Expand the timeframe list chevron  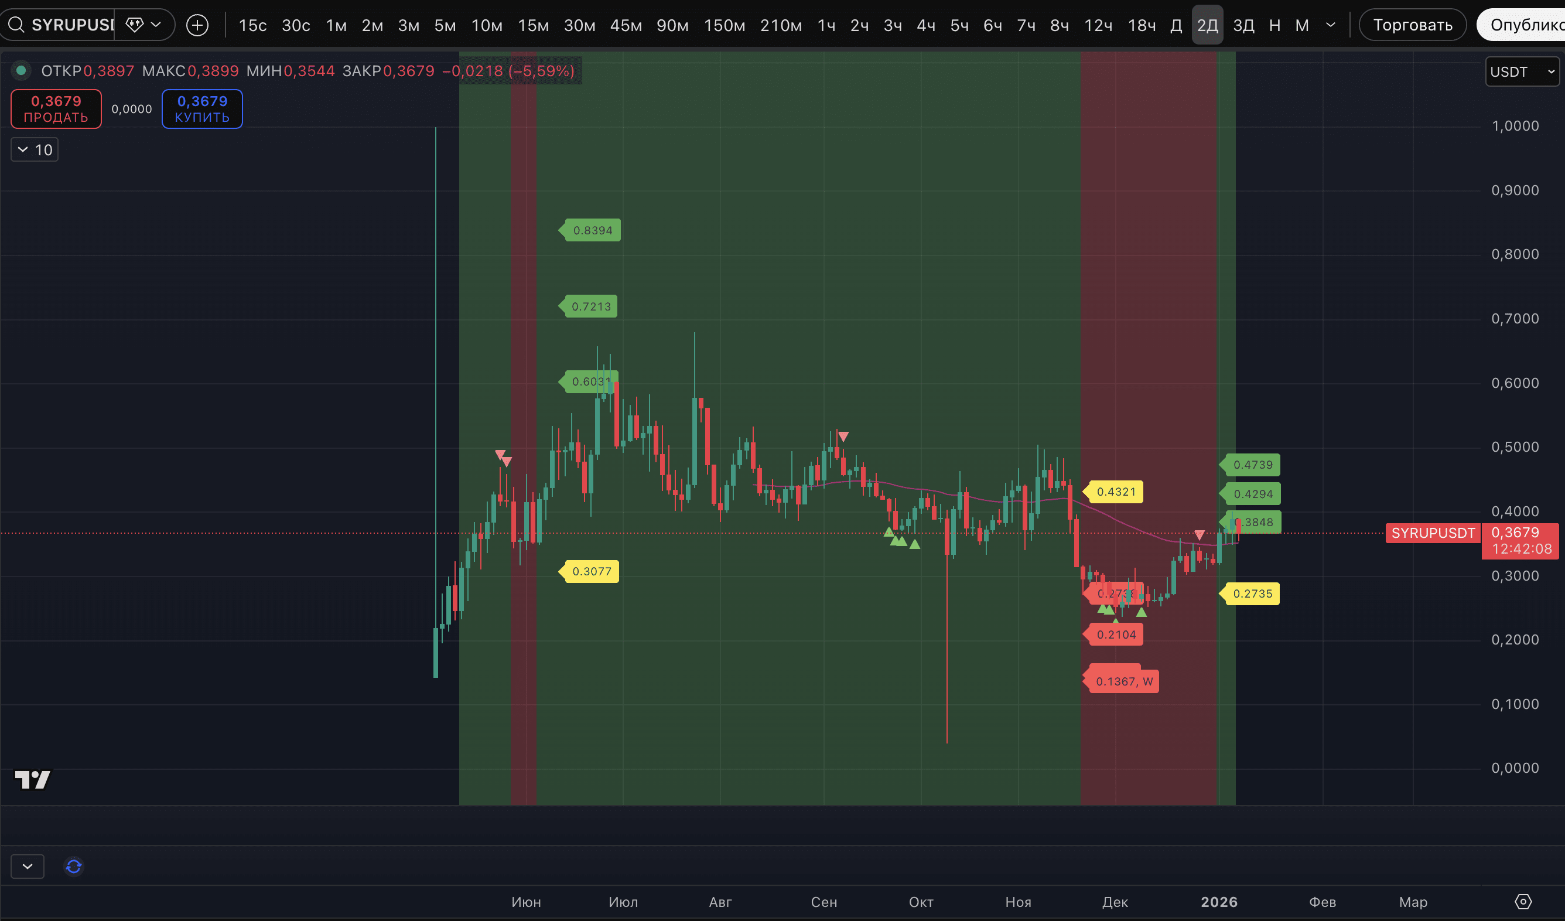point(1330,25)
